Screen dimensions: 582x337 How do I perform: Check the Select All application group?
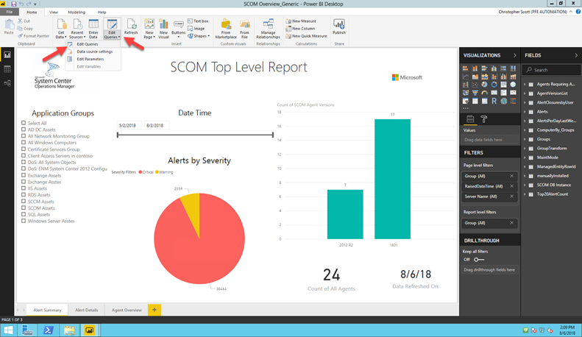click(x=24, y=123)
